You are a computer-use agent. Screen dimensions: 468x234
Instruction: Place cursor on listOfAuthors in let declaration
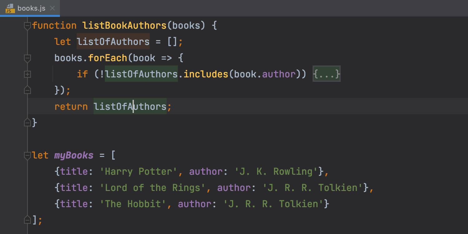113,42
